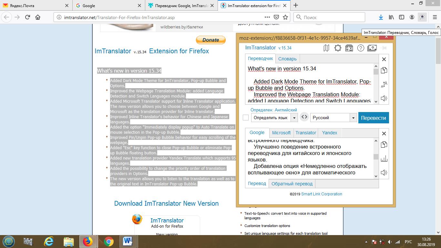Open ImTranslator help question-mark icon
Screen dimensions: 441x248
point(361,48)
